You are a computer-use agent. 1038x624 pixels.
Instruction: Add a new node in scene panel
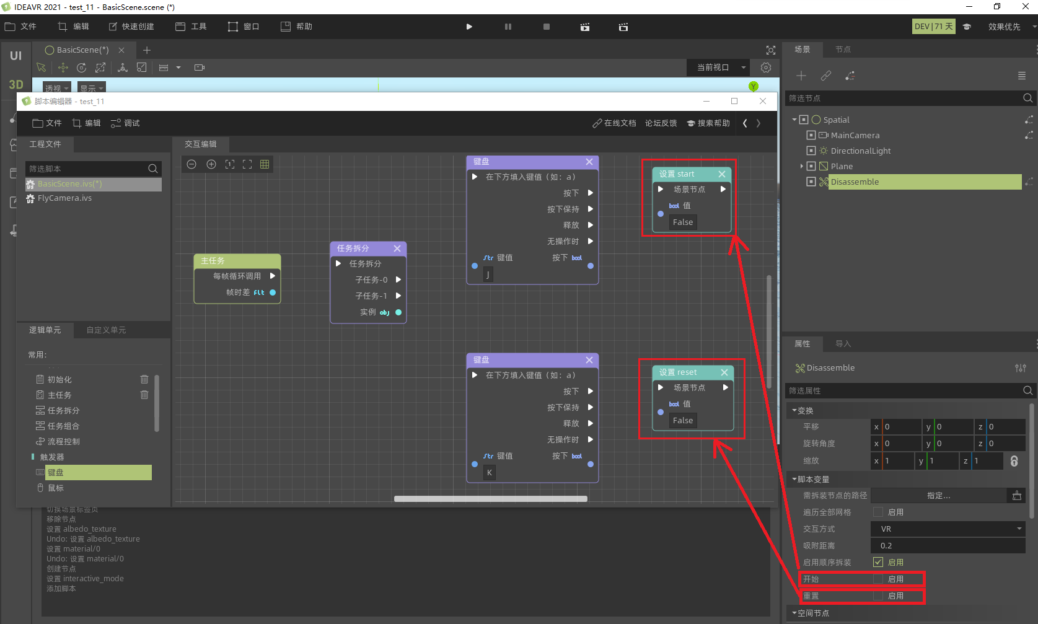pyautogui.click(x=801, y=76)
